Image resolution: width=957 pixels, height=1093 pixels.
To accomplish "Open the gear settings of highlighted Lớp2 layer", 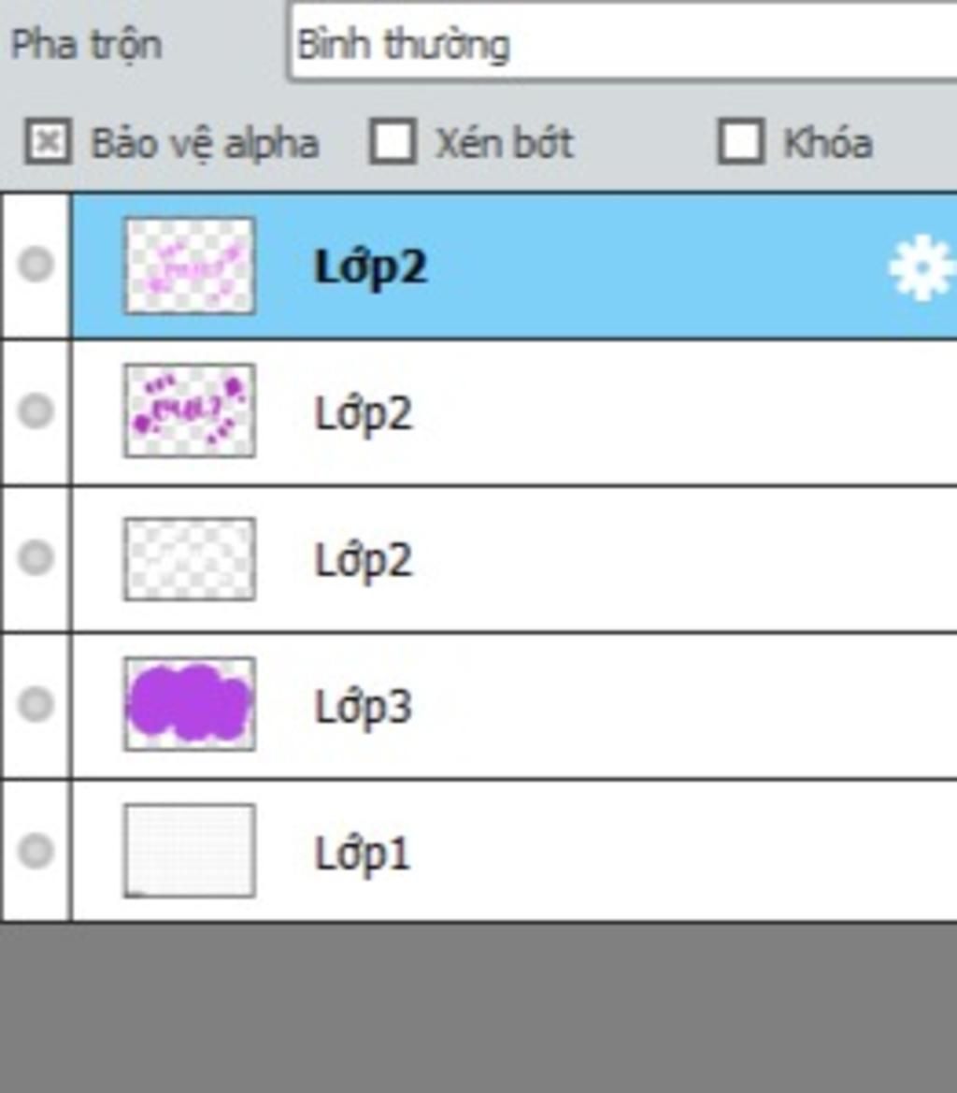I will [922, 268].
